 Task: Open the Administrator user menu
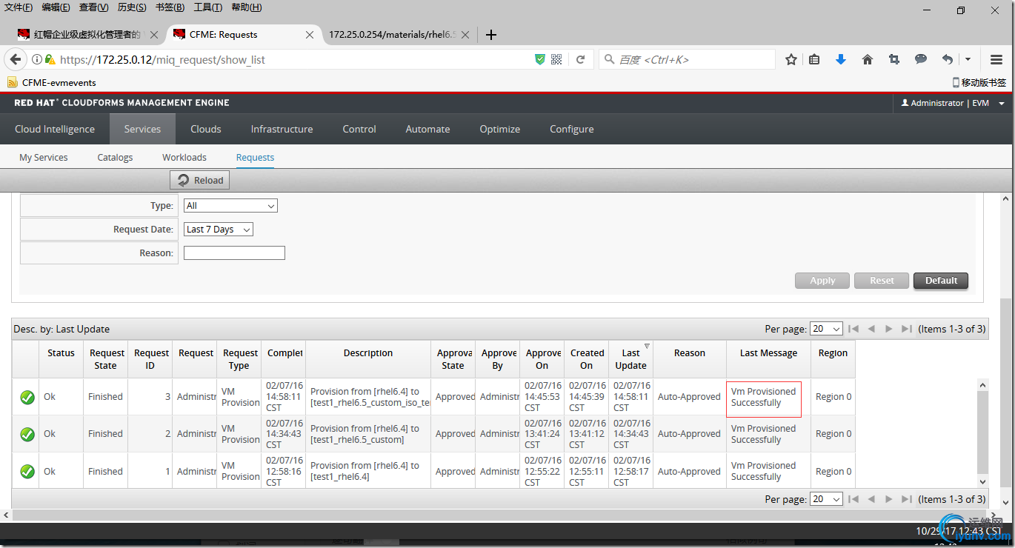[x=952, y=103]
